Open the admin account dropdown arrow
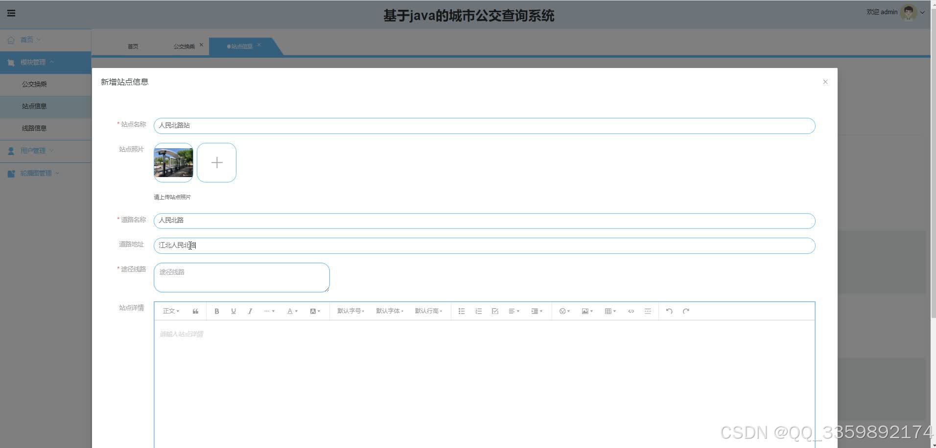The height and width of the screenshot is (448, 936). point(922,13)
